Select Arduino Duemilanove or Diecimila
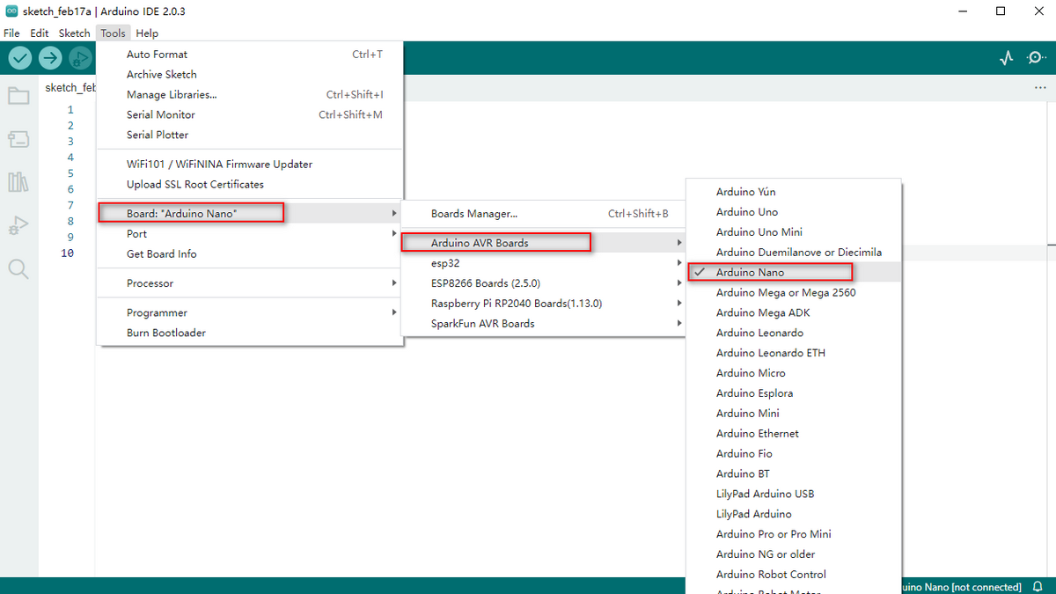Image resolution: width=1056 pixels, height=594 pixels. click(794, 253)
